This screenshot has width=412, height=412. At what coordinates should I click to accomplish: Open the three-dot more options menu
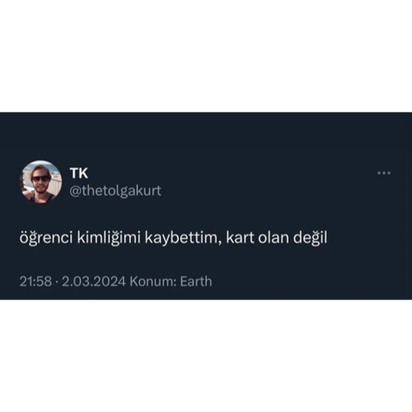[x=384, y=173]
